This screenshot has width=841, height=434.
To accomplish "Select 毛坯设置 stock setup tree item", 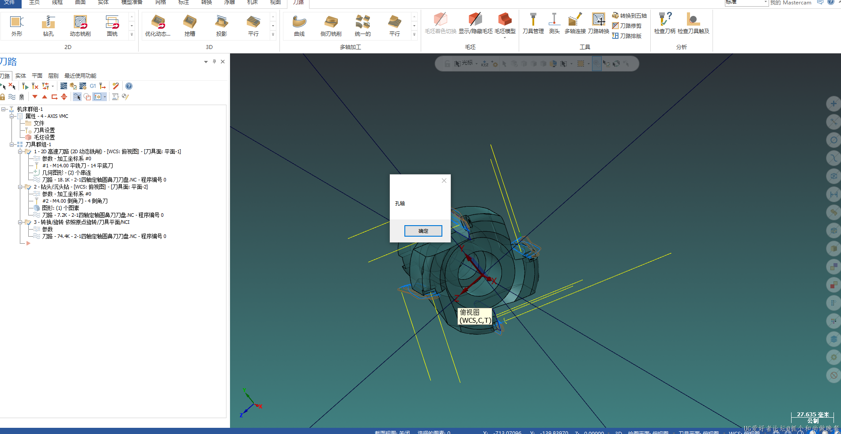I will (x=44, y=137).
